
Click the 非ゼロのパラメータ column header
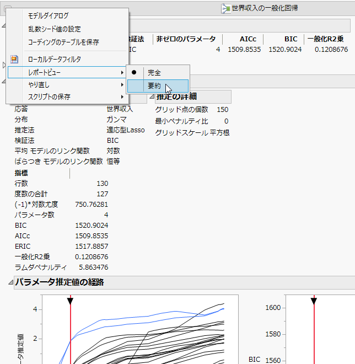187,39
